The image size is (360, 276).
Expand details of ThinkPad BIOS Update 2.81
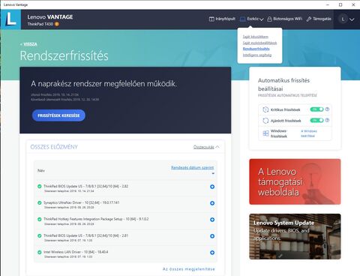tap(212, 236)
